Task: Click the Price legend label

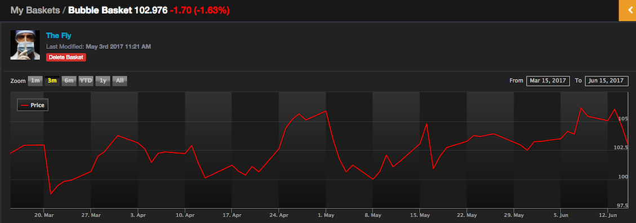Action: (x=37, y=105)
